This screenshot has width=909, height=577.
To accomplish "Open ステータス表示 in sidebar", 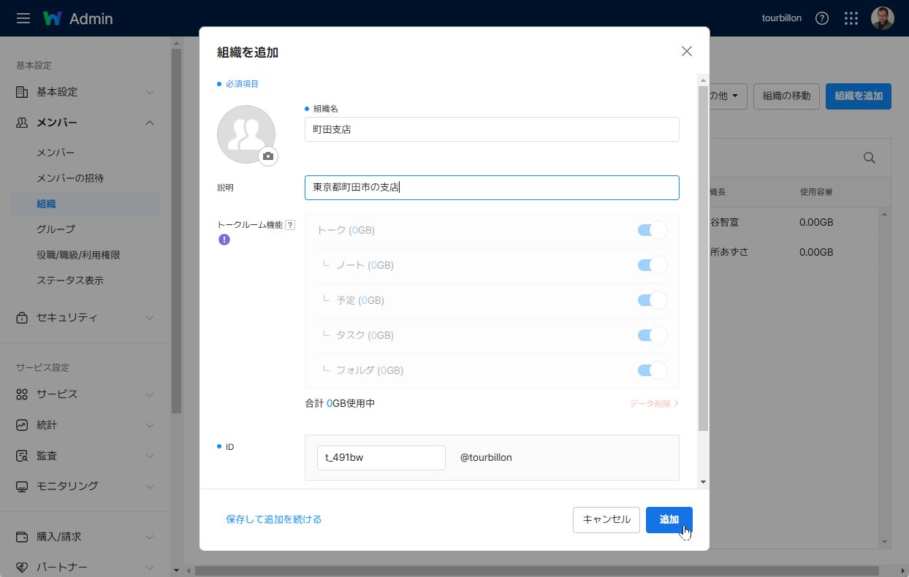I will [70, 280].
